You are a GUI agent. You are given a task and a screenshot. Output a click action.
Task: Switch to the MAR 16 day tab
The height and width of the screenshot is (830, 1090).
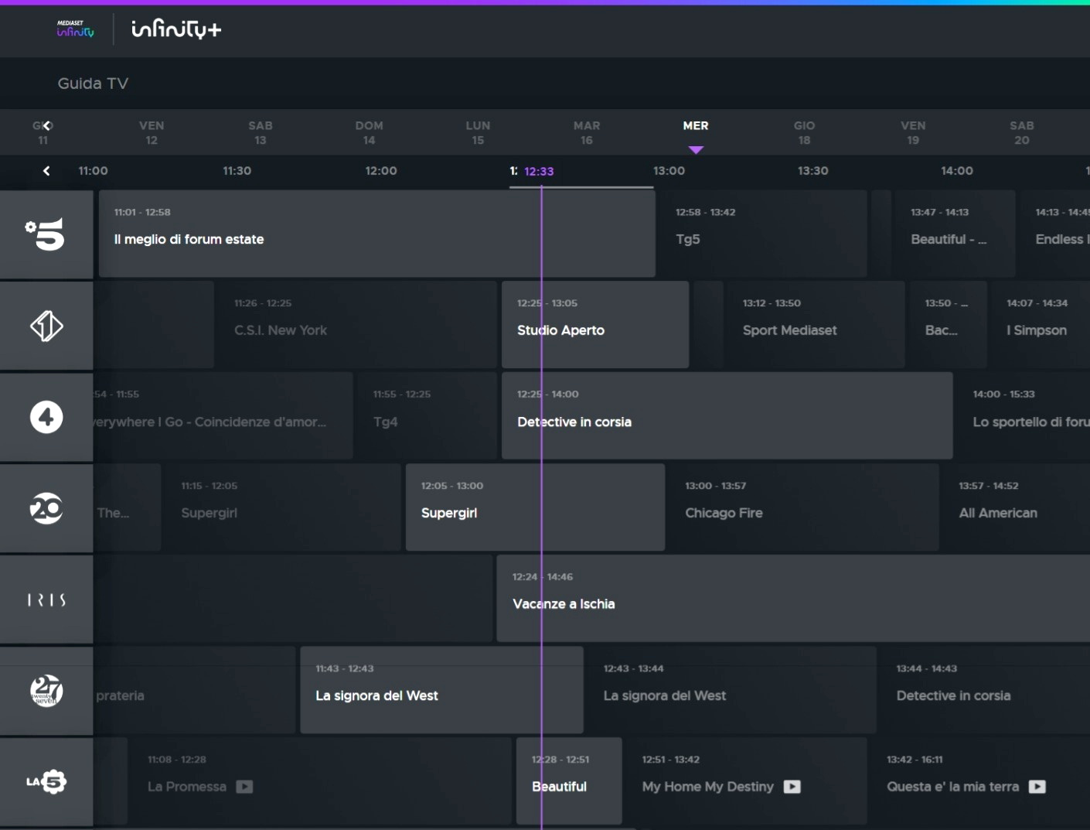click(587, 132)
